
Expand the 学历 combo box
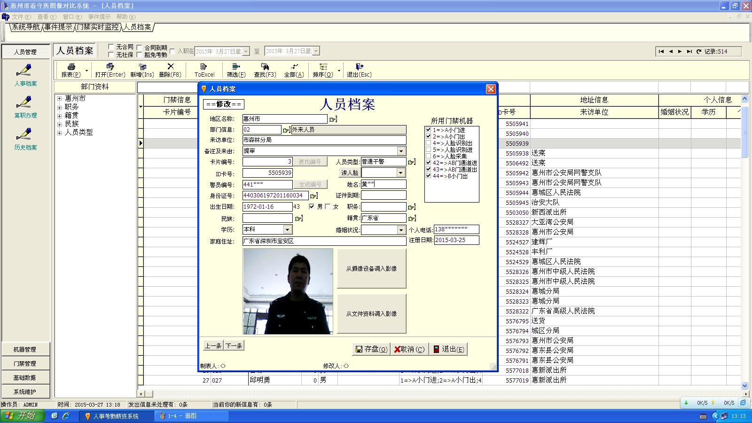(287, 230)
